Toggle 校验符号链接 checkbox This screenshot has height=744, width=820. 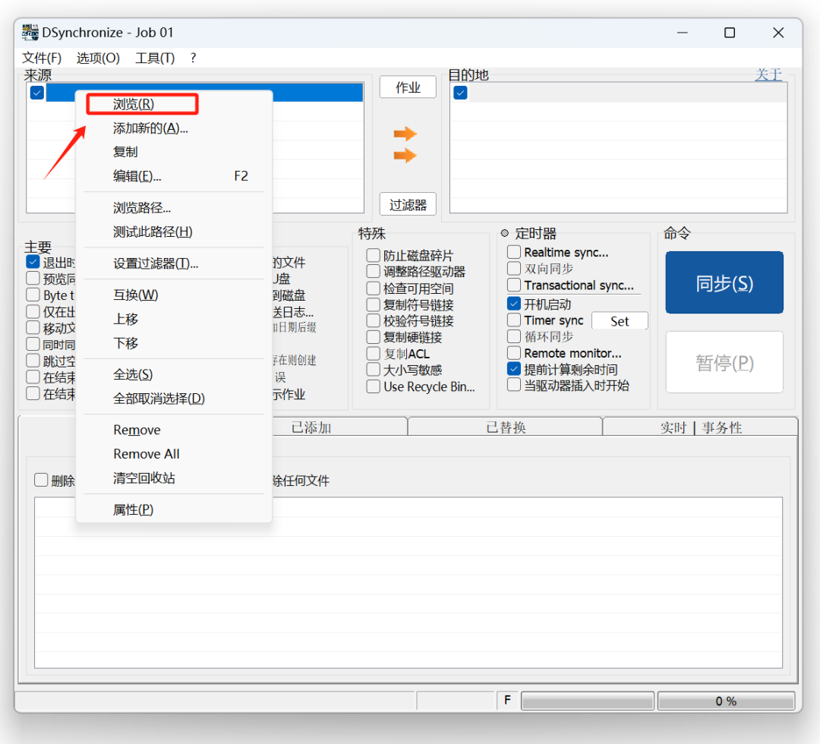pyautogui.click(x=373, y=320)
